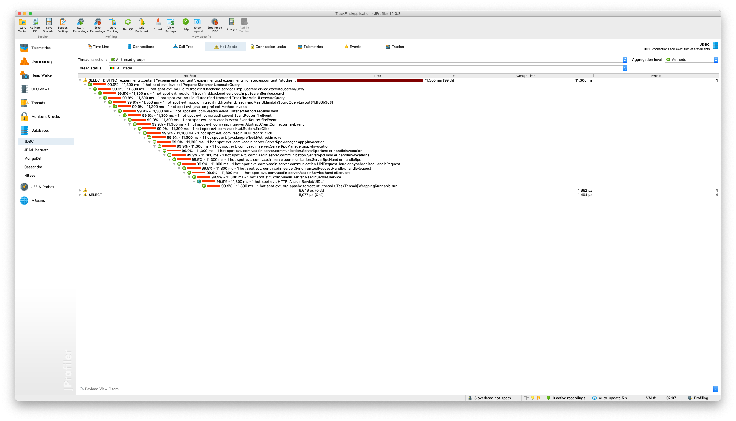The width and height of the screenshot is (736, 421).
Task: Click the 3 active recordings indicator
Action: [x=566, y=398]
